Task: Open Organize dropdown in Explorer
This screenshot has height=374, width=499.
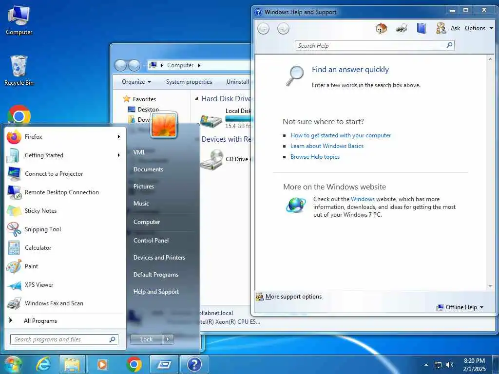Action: point(136,82)
